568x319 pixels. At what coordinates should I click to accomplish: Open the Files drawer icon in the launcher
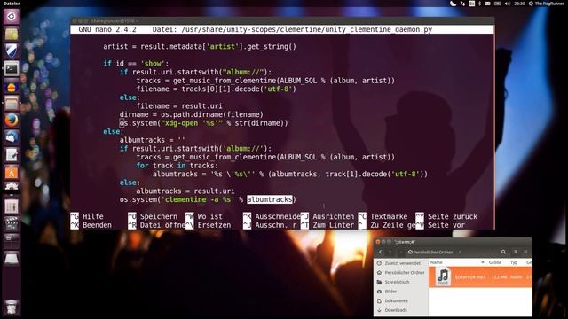[12, 103]
